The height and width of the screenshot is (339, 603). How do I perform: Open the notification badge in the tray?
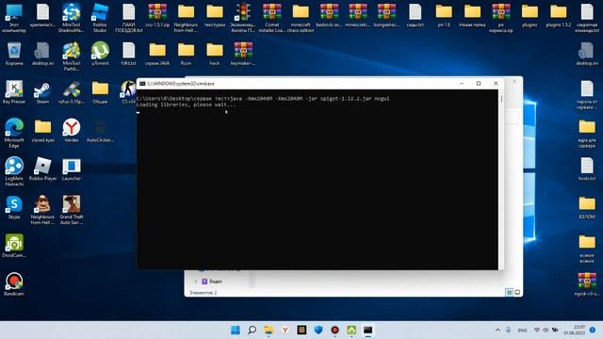593,330
